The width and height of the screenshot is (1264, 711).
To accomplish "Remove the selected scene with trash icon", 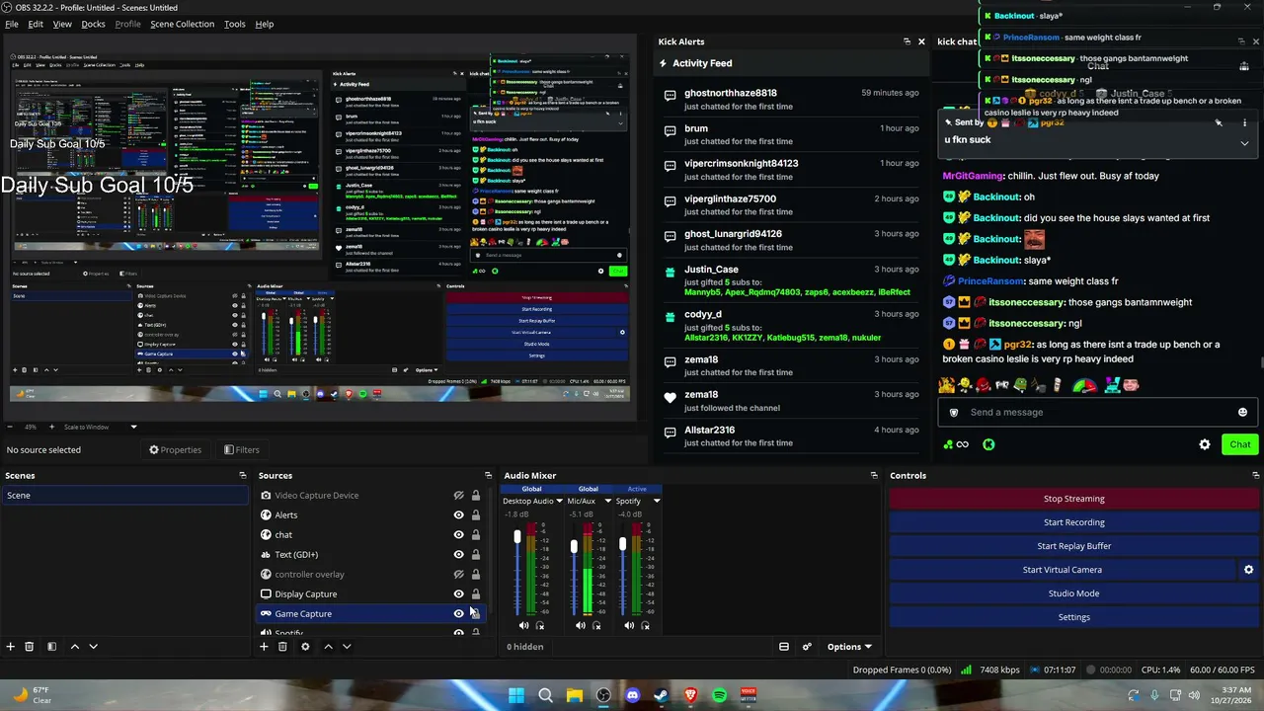I will pos(29,647).
